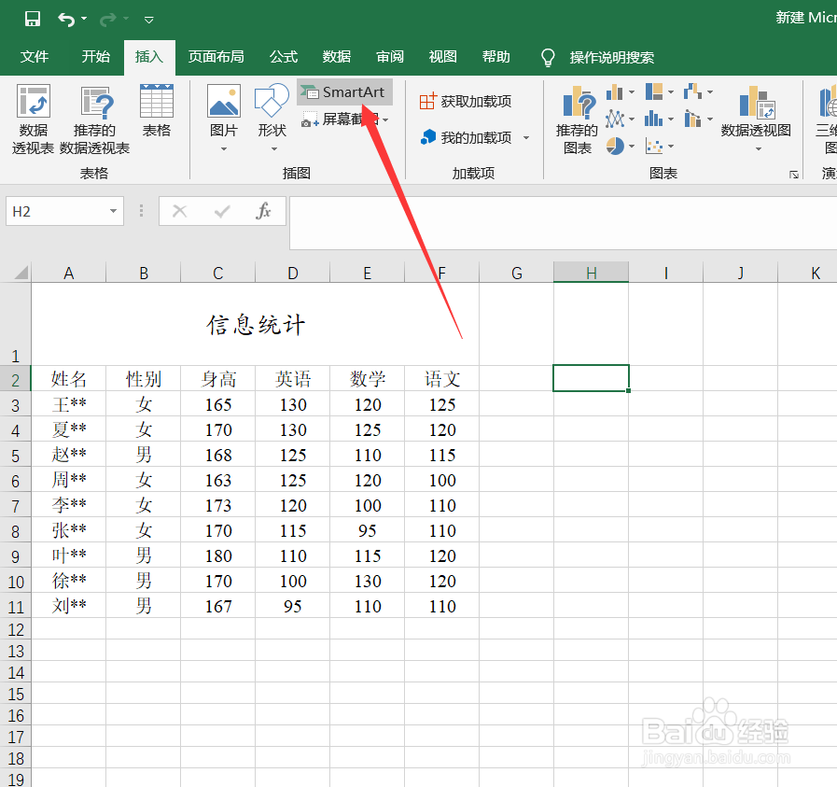Click the 操作说明搜索 search box
The height and width of the screenshot is (787, 837).
(x=612, y=57)
